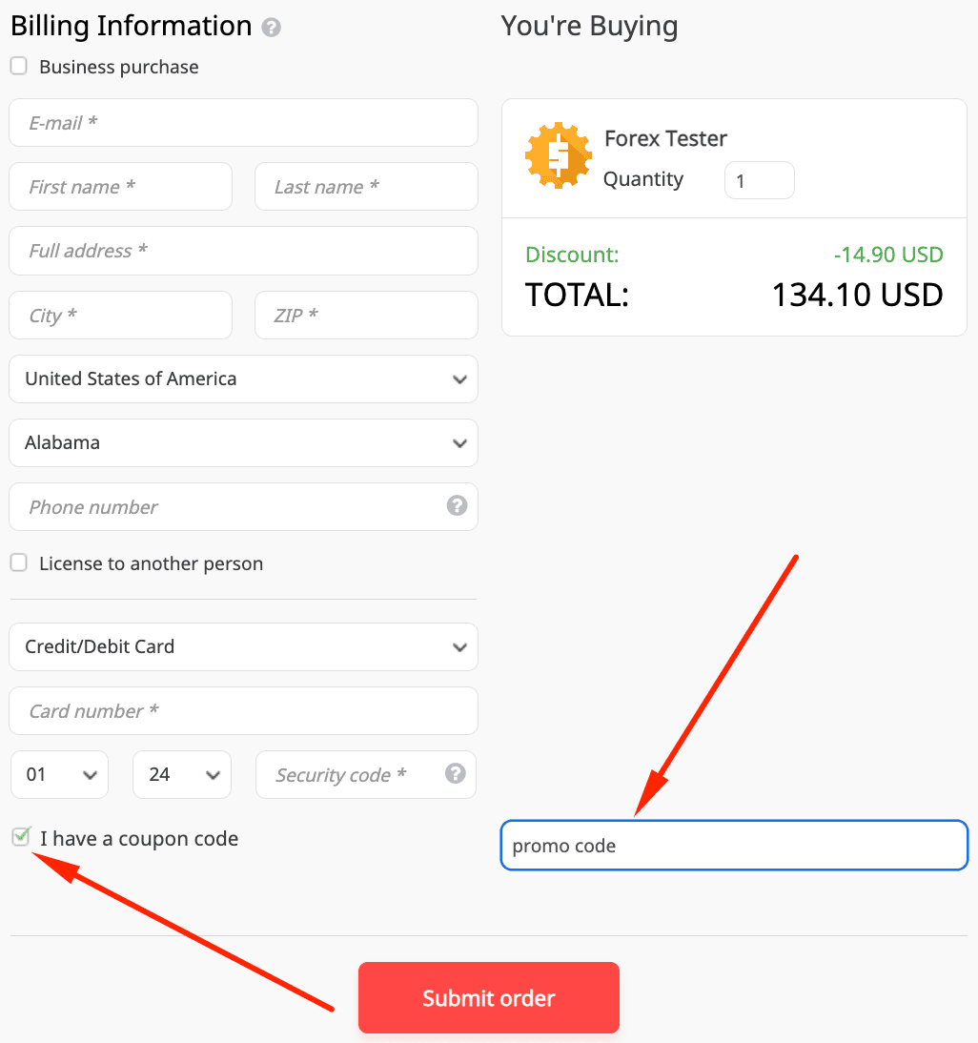Check the License to another person option
978x1043 pixels.
pos(18,562)
